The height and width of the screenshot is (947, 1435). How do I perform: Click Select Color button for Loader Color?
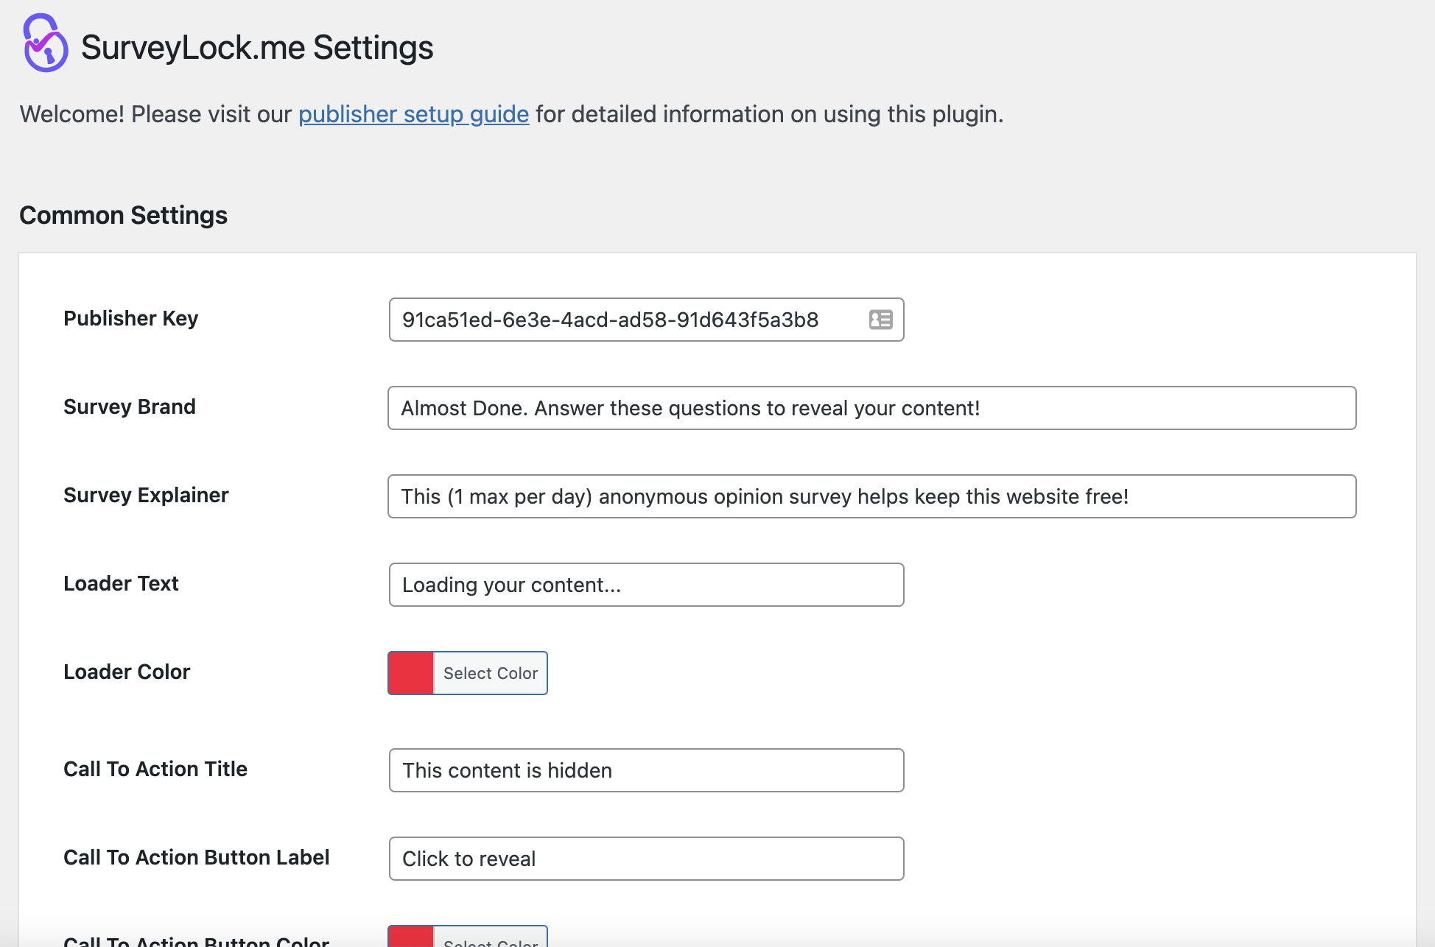(x=491, y=673)
